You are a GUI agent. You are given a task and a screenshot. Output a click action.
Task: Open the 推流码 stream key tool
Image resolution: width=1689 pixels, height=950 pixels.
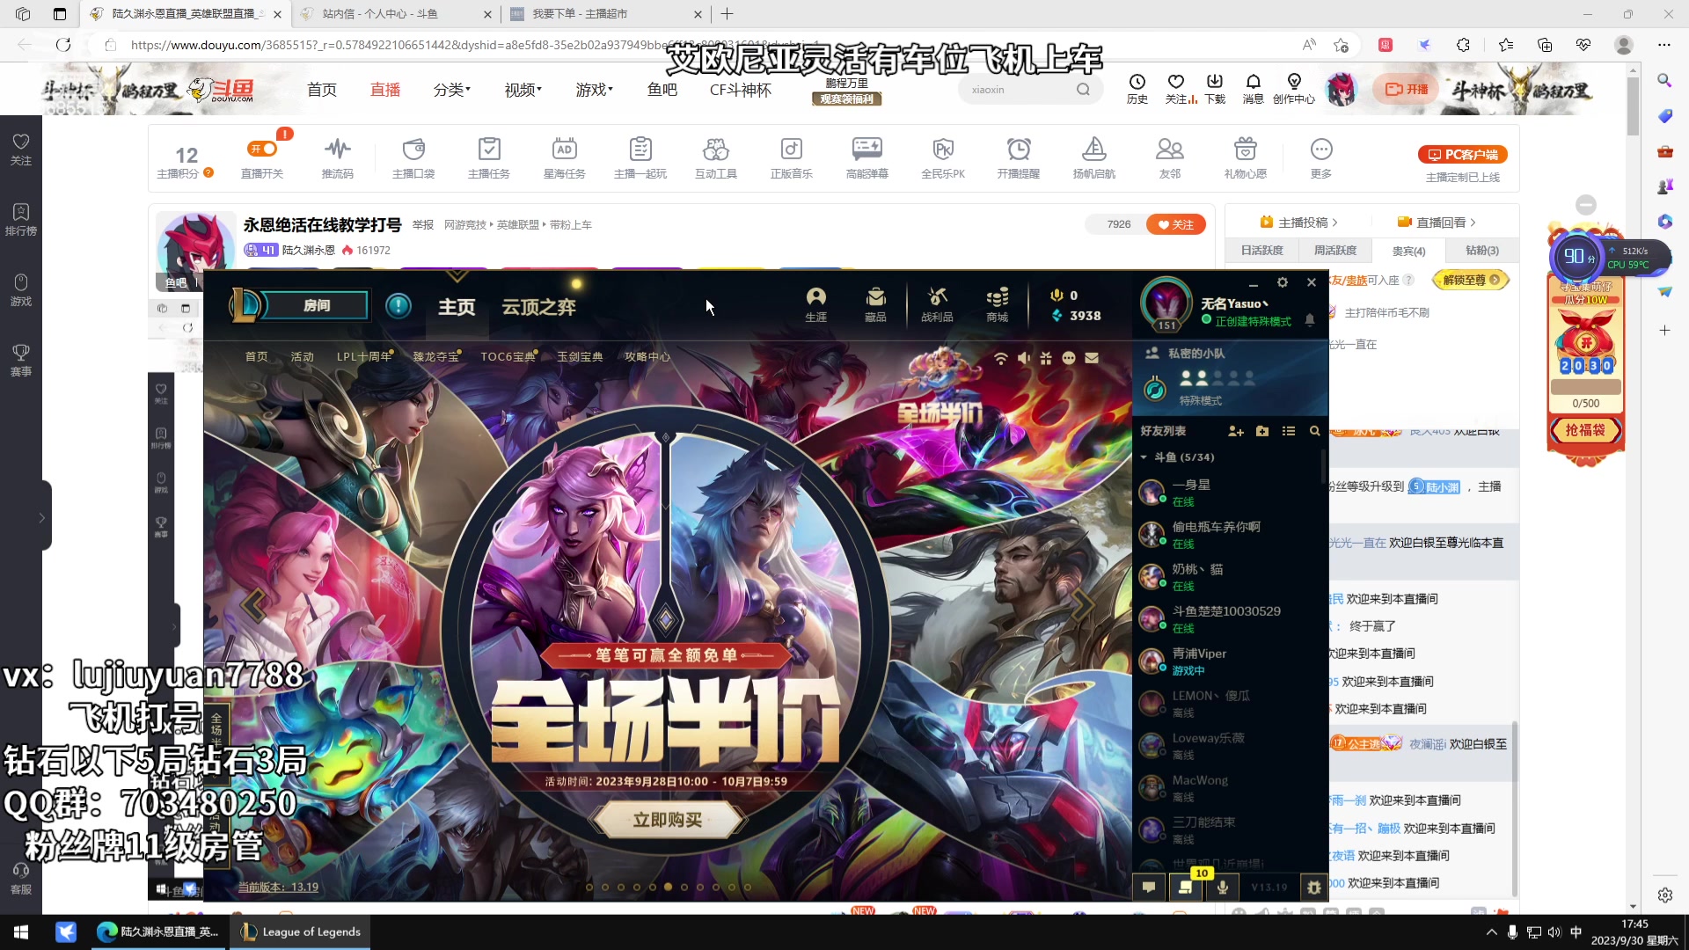(x=337, y=158)
